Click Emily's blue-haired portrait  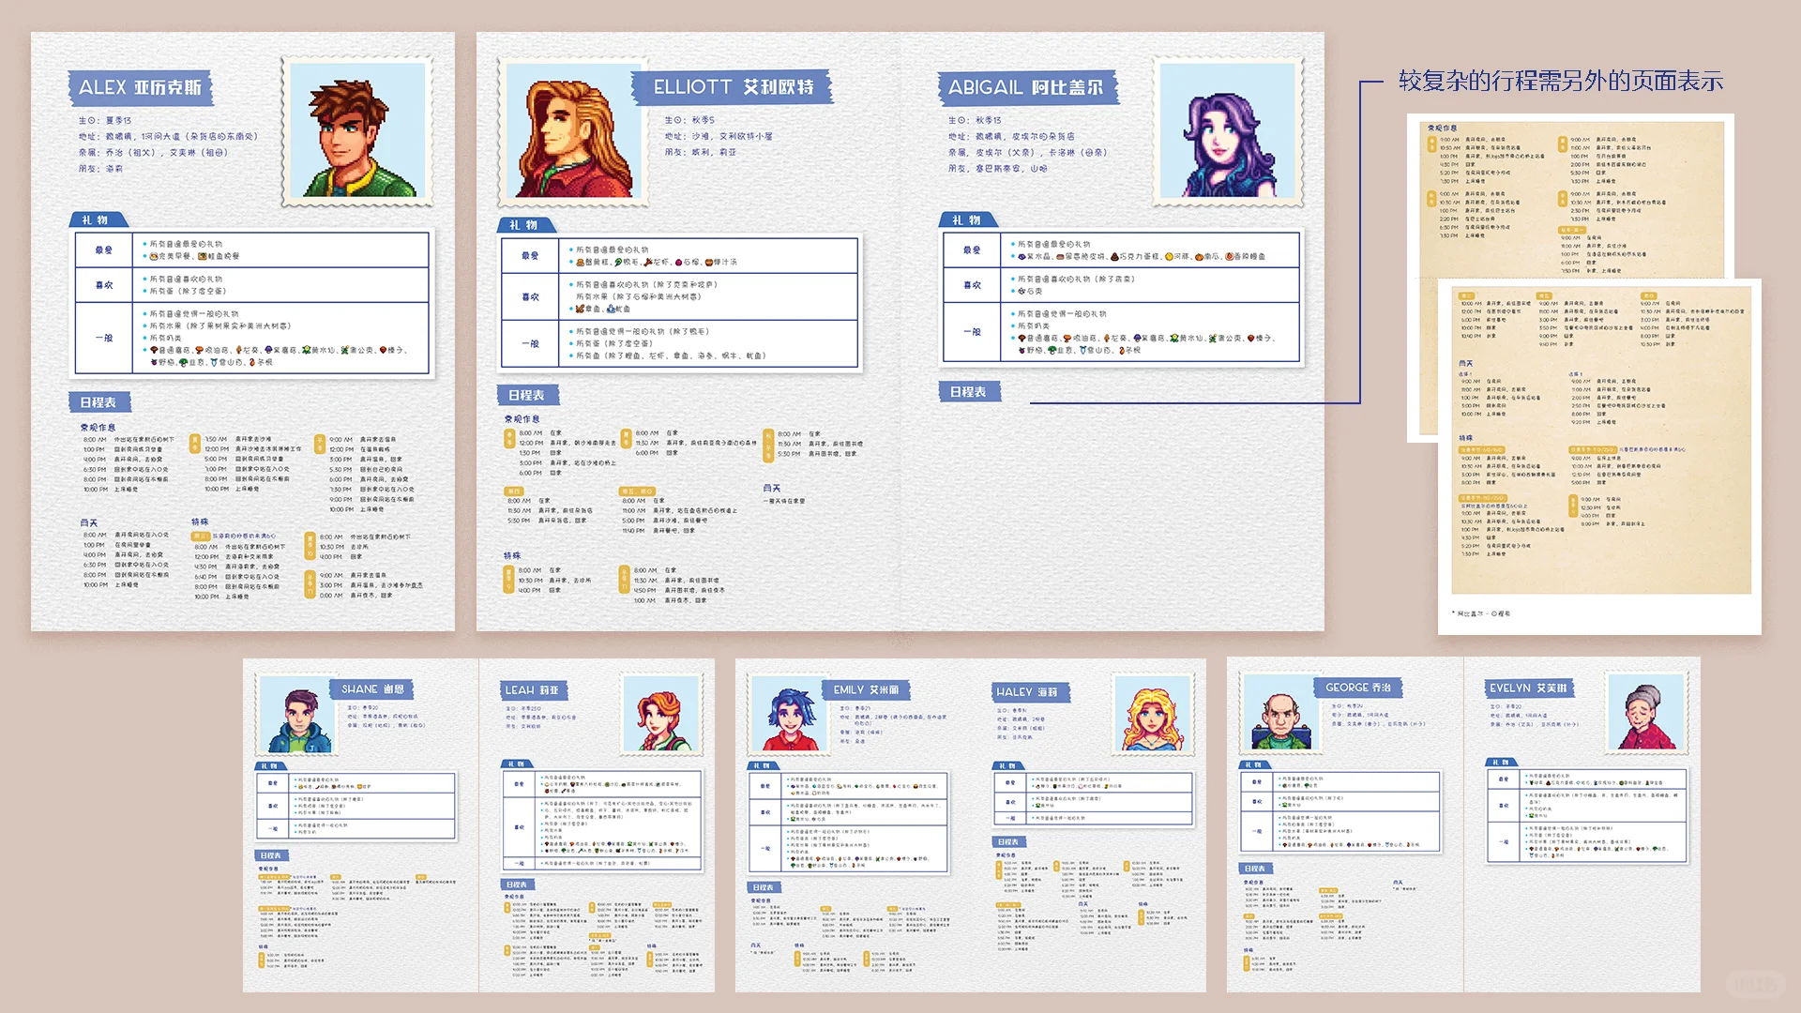coord(790,715)
